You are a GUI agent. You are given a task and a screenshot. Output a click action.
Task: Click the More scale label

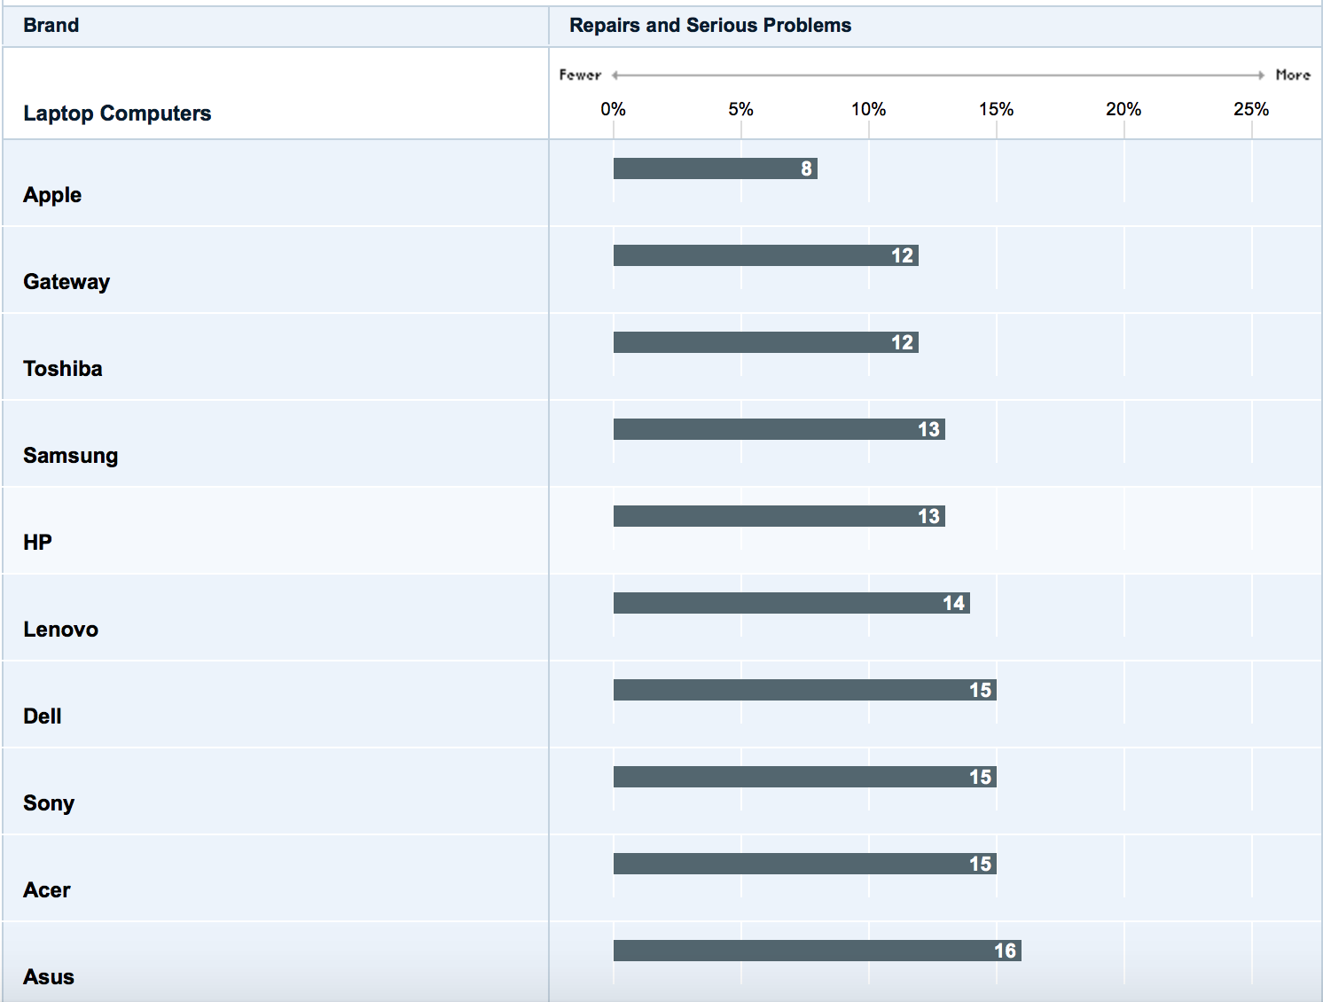(x=1293, y=75)
